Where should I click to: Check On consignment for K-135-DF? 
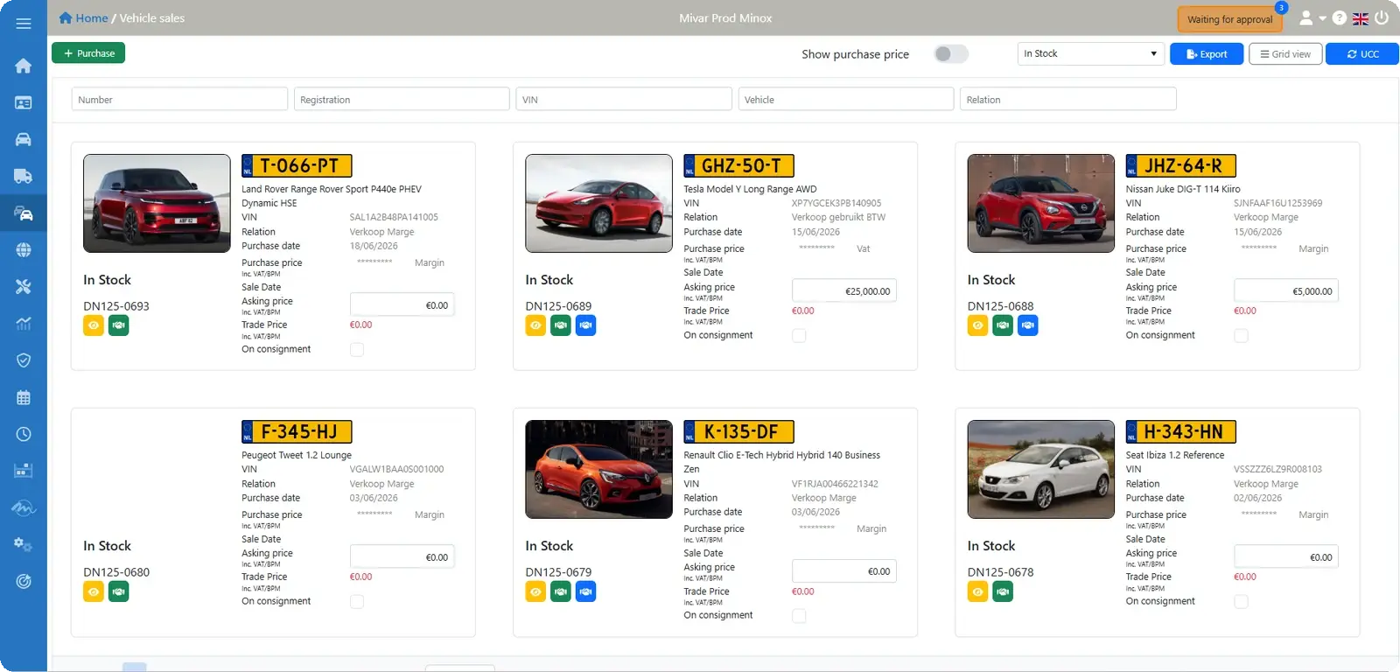pos(799,615)
